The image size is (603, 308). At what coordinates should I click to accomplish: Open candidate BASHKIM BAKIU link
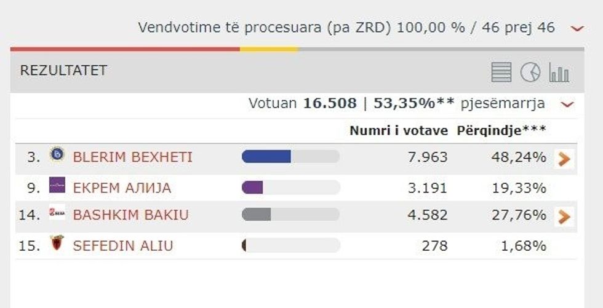(x=130, y=215)
